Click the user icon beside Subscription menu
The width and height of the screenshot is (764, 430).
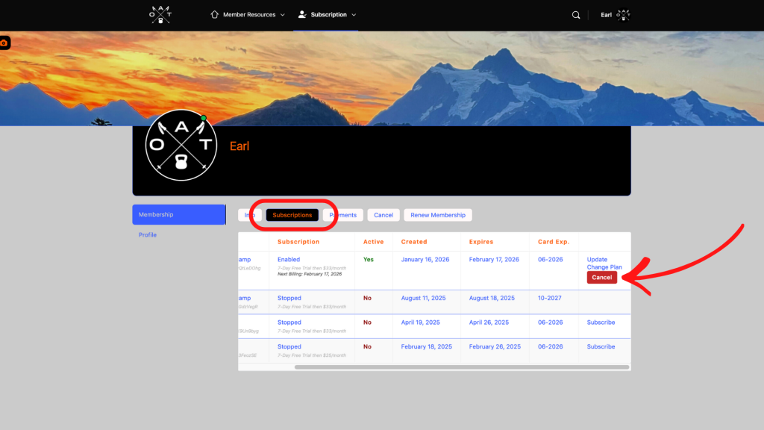tap(302, 15)
